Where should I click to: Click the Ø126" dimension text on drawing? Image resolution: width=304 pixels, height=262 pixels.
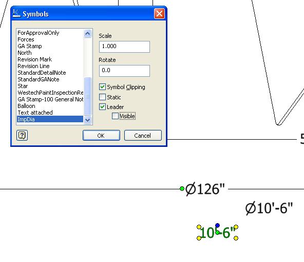pyautogui.click(x=205, y=189)
